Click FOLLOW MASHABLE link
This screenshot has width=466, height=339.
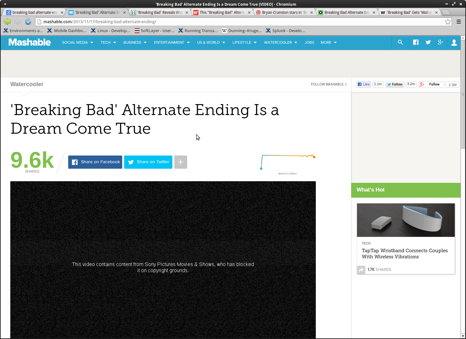pyautogui.click(x=329, y=84)
